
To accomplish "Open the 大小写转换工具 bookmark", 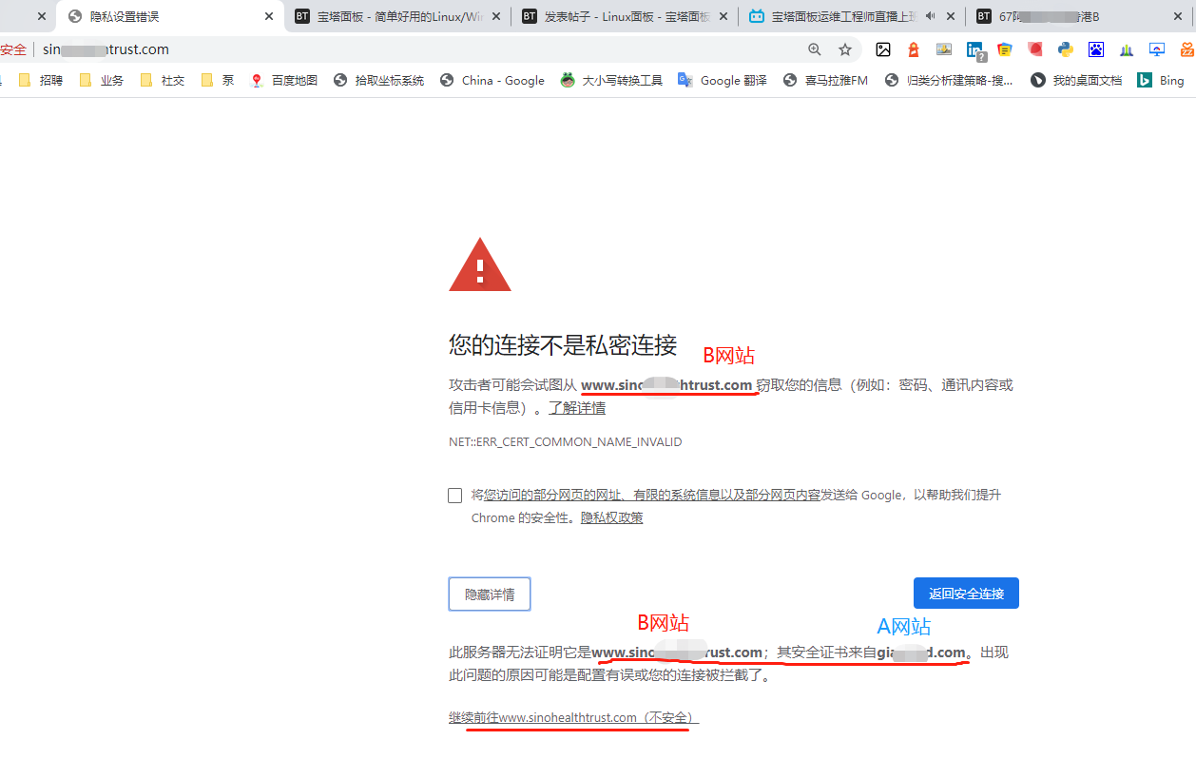I will coord(612,81).
